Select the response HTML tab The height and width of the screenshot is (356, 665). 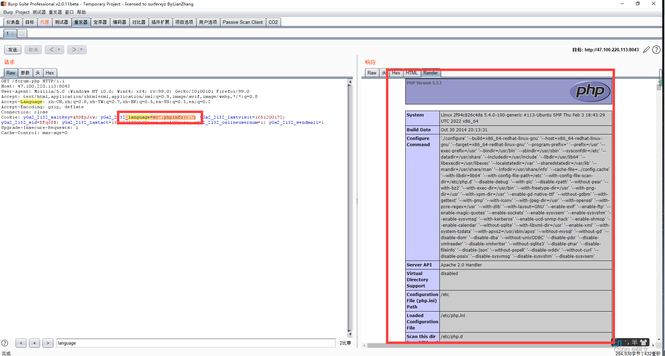[412, 73]
